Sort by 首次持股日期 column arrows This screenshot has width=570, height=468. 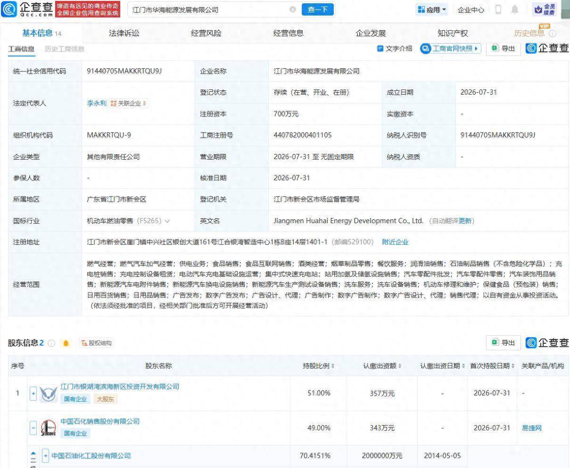point(512,366)
